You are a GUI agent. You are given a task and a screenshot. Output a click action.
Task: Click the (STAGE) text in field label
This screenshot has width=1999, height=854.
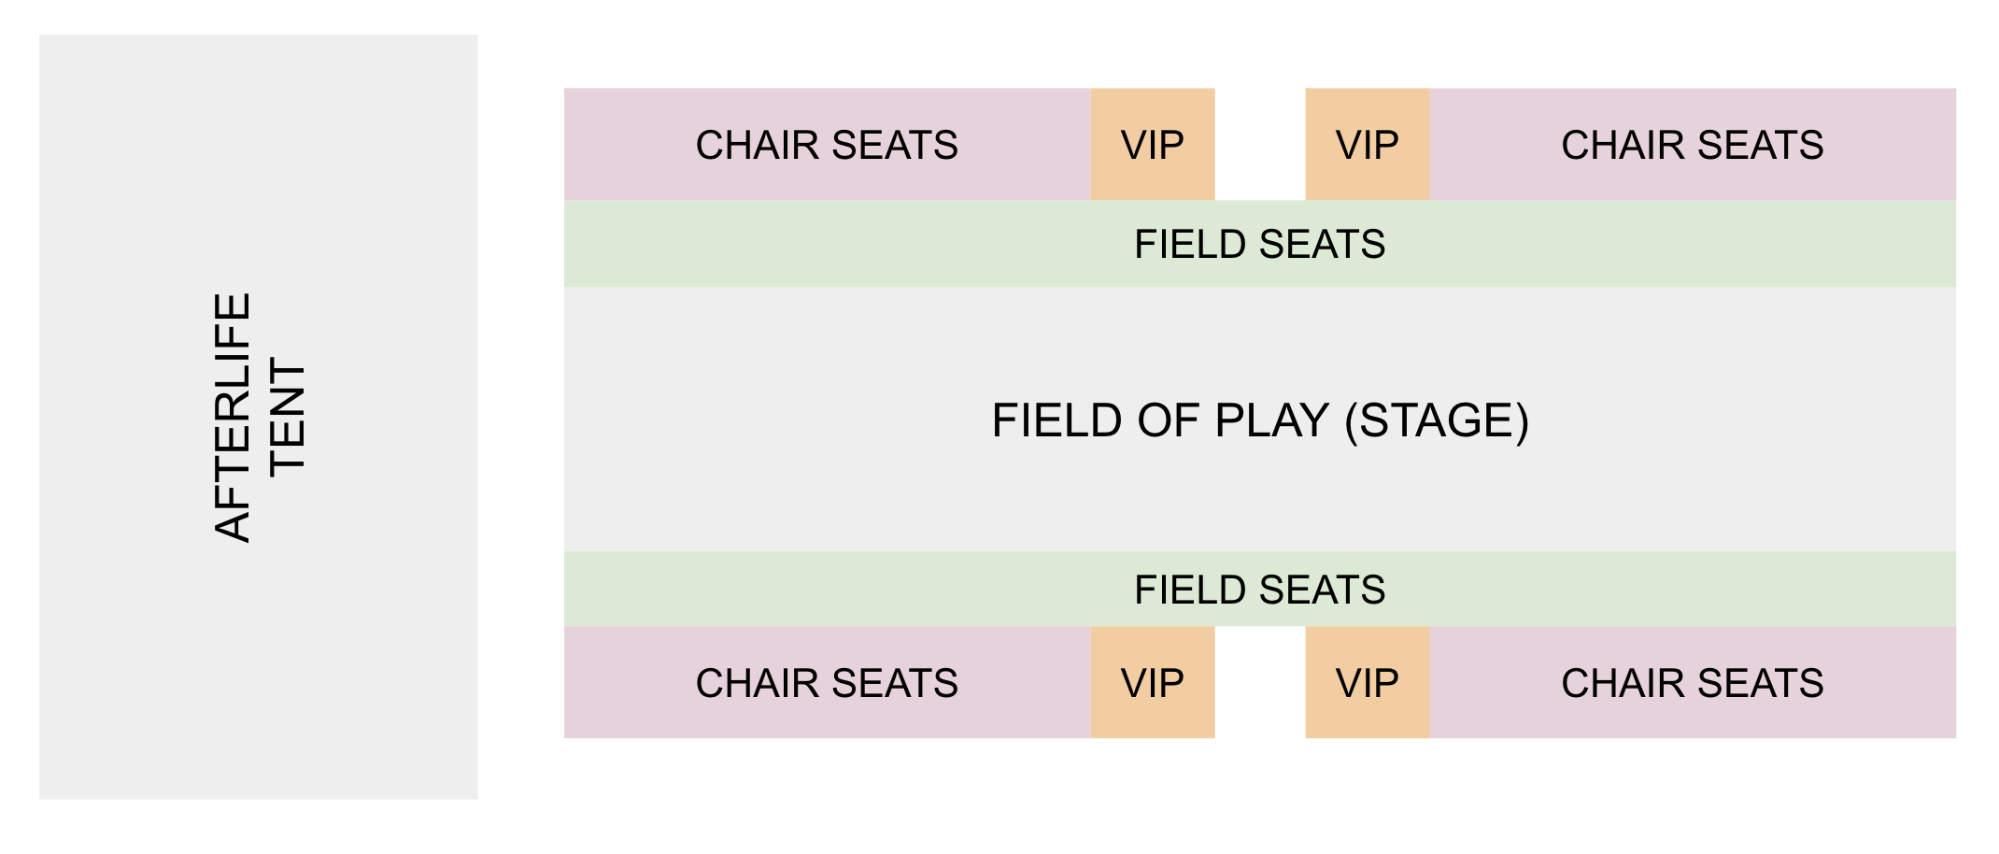point(1437,420)
